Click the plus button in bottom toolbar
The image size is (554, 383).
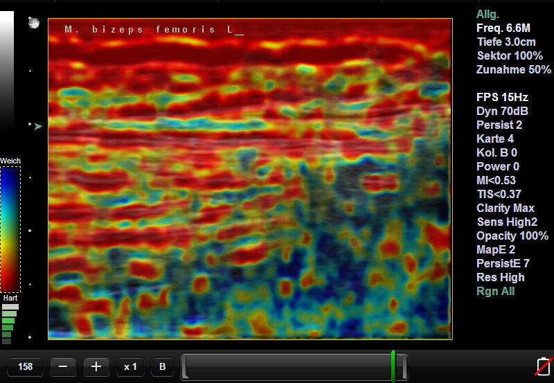[x=96, y=366]
